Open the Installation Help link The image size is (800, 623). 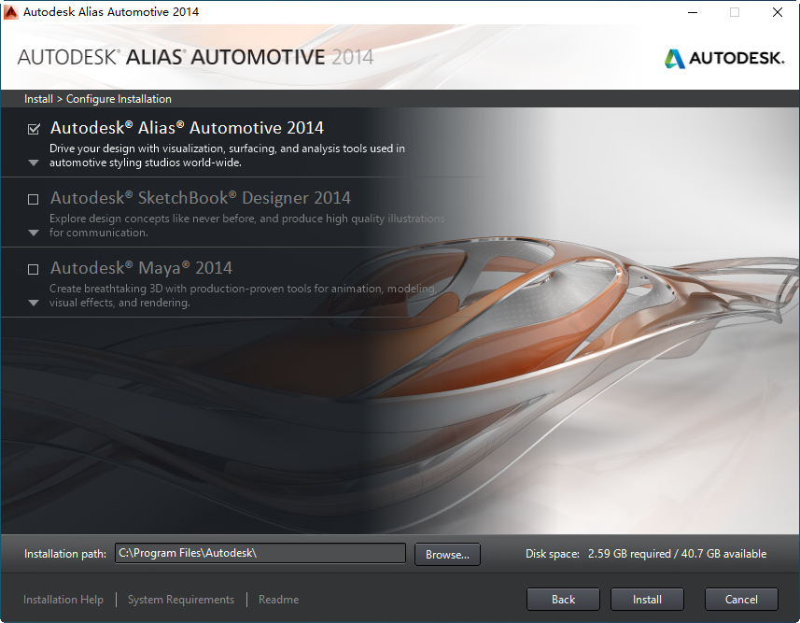[63, 600]
